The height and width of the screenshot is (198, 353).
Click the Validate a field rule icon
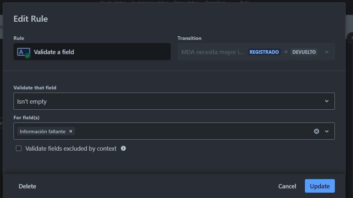click(x=24, y=53)
